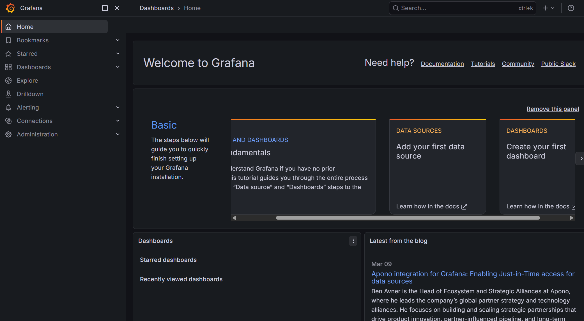Click the Connections icon in sidebar

[8, 121]
